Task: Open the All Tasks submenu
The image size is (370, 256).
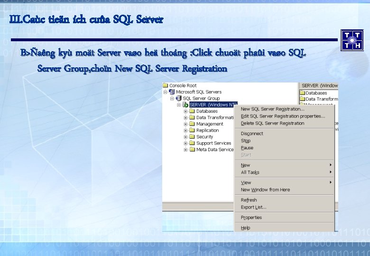Action: click(x=284, y=172)
